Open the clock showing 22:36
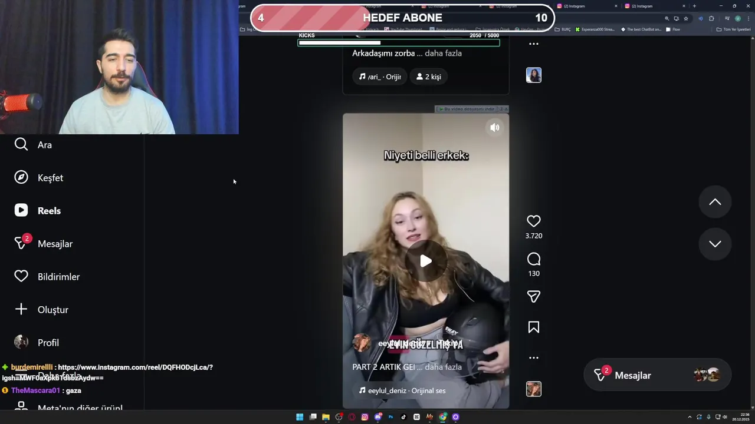This screenshot has width=755, height=424. pos(741,417)
